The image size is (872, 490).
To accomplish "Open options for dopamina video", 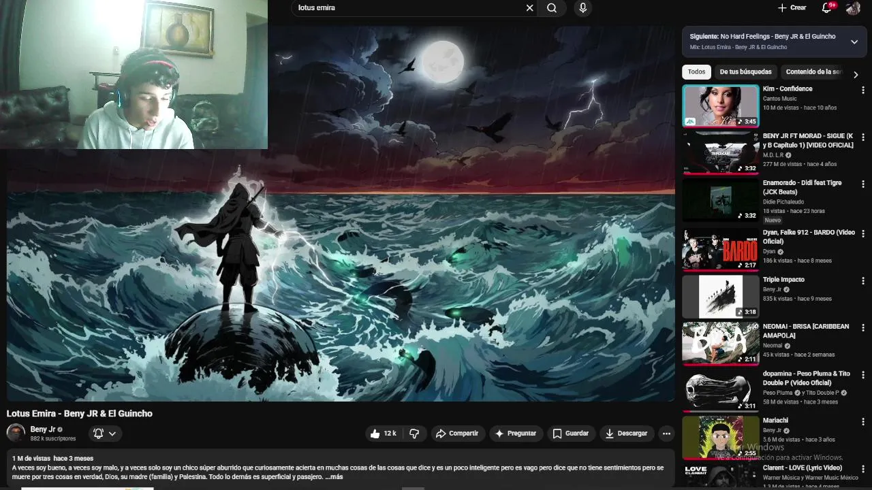I will [x=862, y=374].
